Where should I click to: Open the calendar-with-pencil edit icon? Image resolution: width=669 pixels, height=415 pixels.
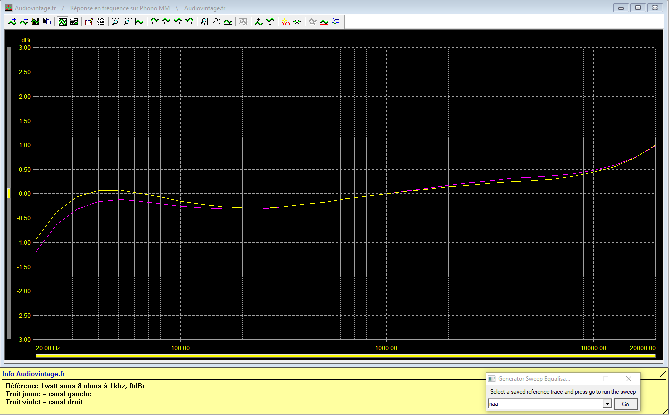(89, 21)
